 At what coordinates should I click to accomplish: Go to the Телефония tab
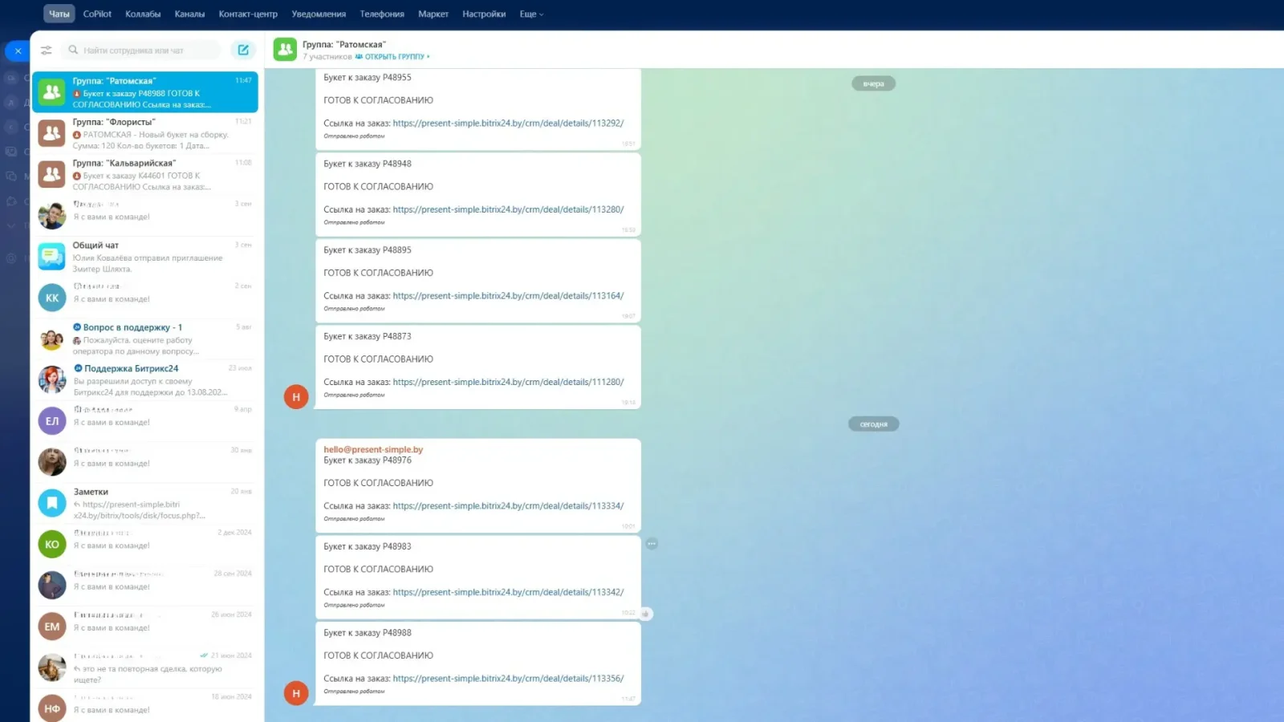[382, 14]
